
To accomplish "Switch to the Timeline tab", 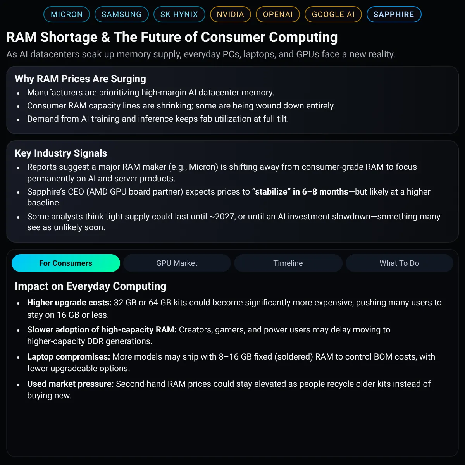I will click(x=288, y=263).
